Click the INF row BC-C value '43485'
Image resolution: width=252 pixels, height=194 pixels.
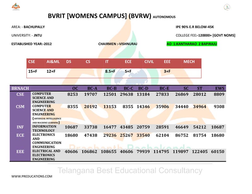pos(127,127)
